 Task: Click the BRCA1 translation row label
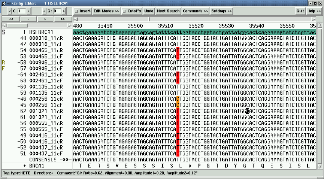coord(37,166)
